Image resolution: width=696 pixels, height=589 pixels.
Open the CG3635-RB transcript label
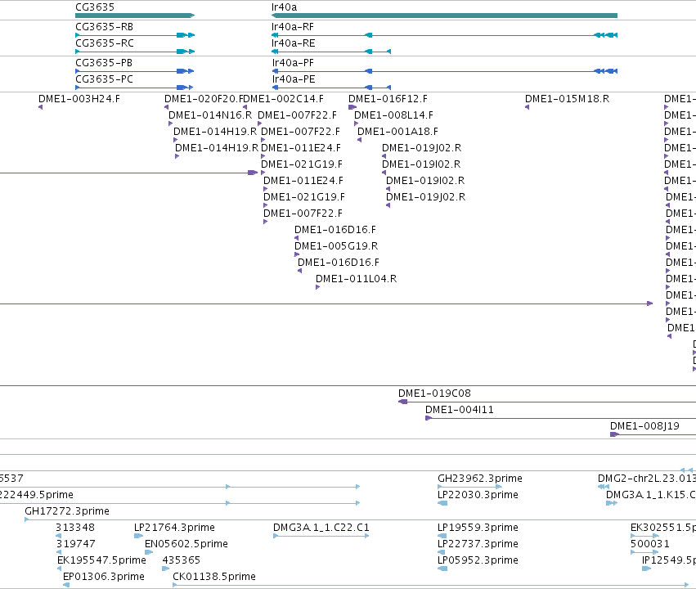(x=105, y=27)
